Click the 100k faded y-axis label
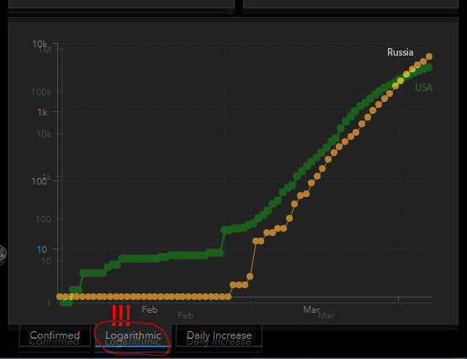The image size is (467, 359). pos(41,92)
